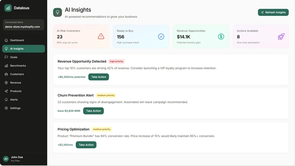
Task: Go to the Goals page
Action: [24, 57]
